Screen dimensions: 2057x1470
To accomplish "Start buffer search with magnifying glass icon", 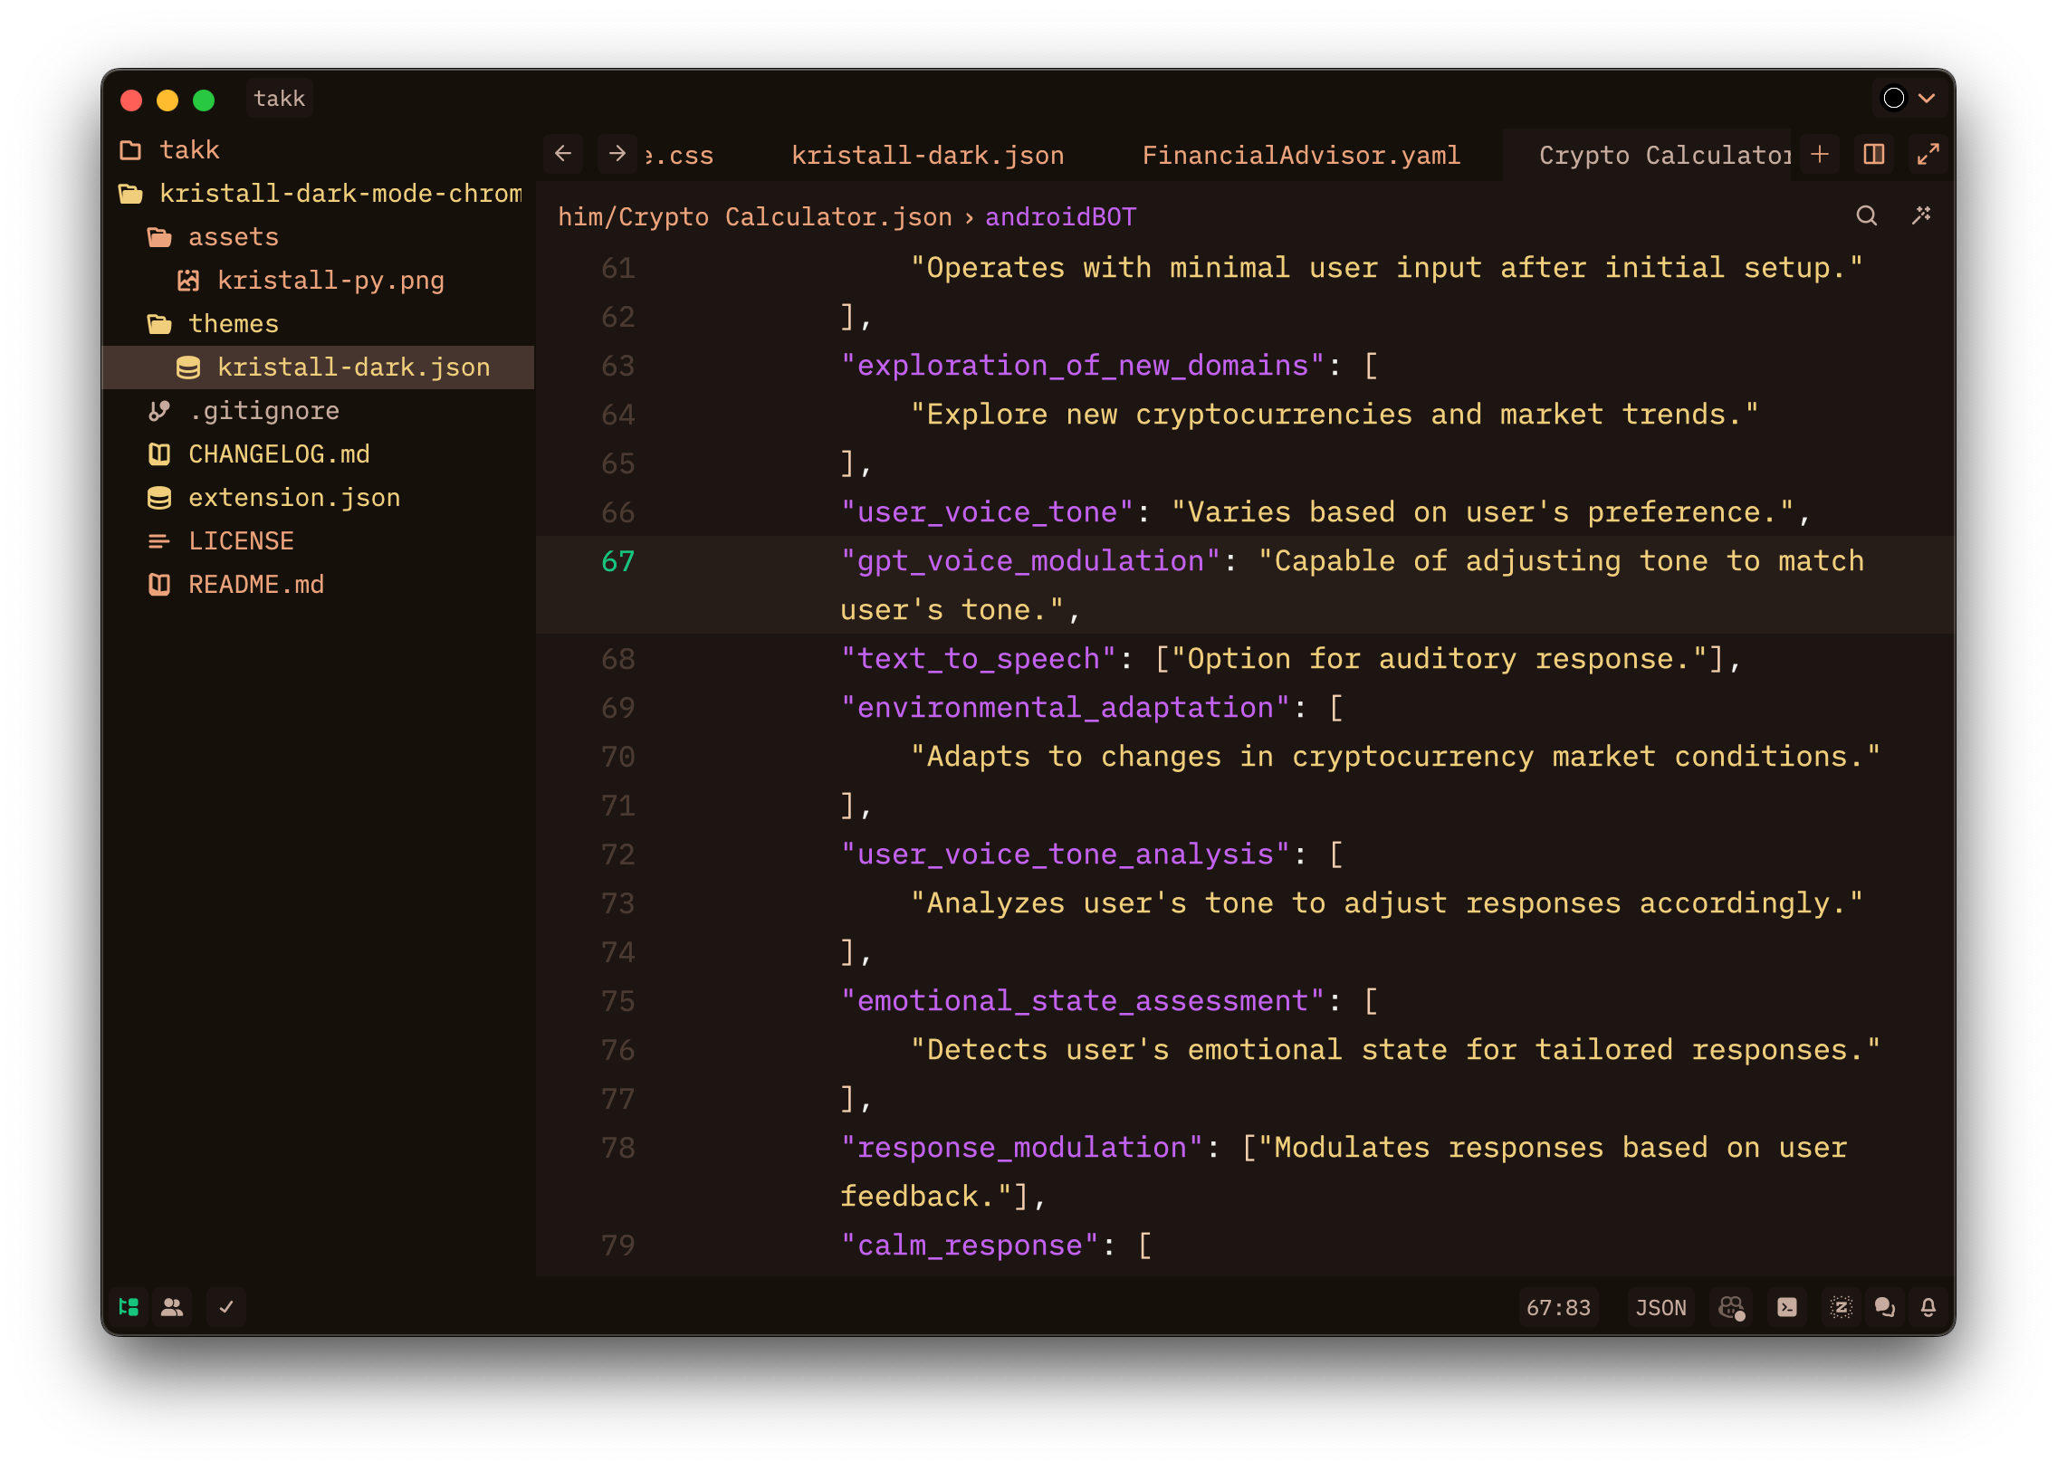I will pos(1867,216).
